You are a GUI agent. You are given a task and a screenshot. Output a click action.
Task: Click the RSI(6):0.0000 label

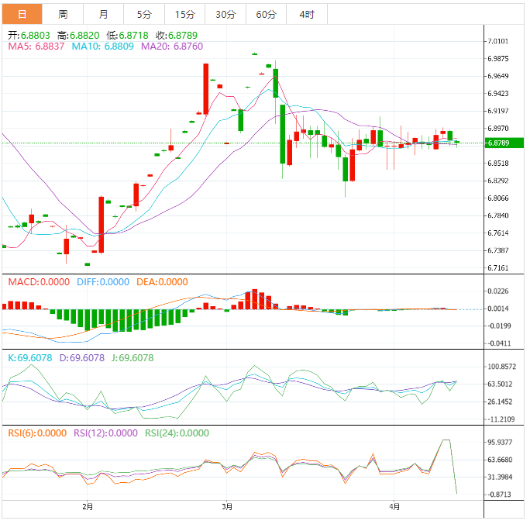pyautogui.click(x=37, y=433)
